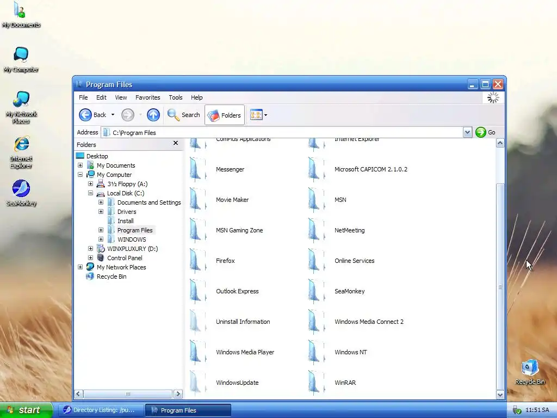Click the Search magnifier icon
Screen dimensions: 557x418
[x=174, y=115]
